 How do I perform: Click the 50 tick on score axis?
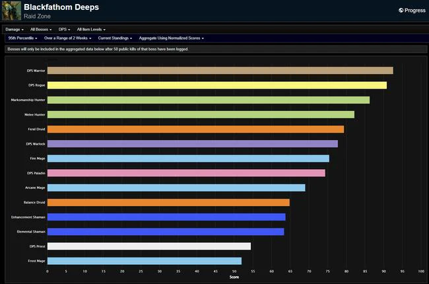click(234, 271)
